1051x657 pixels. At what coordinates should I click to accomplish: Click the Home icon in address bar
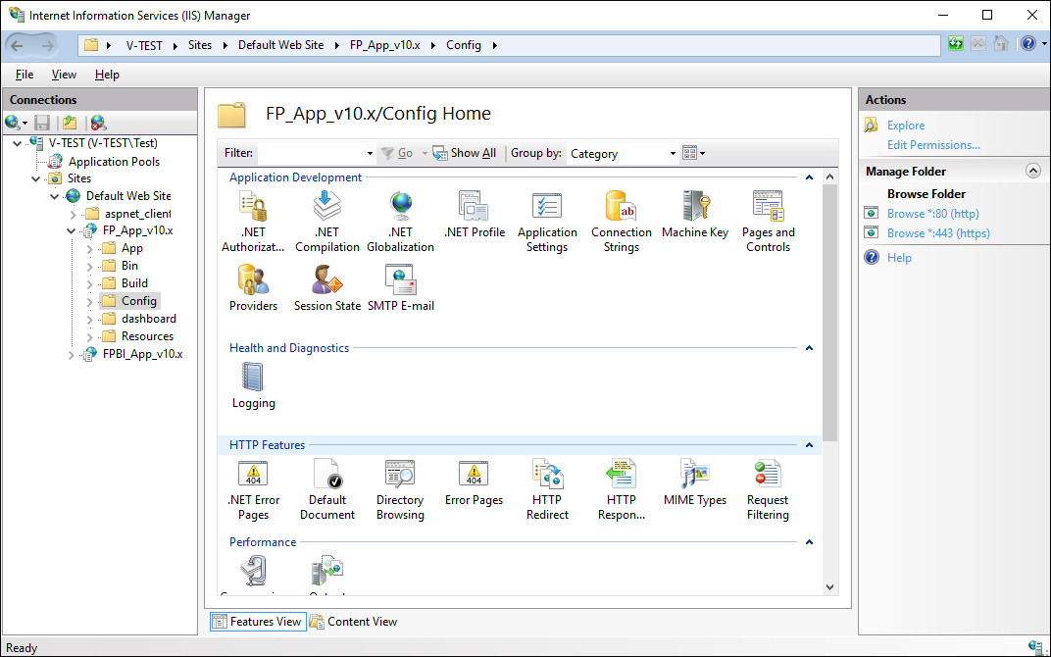1001,44
